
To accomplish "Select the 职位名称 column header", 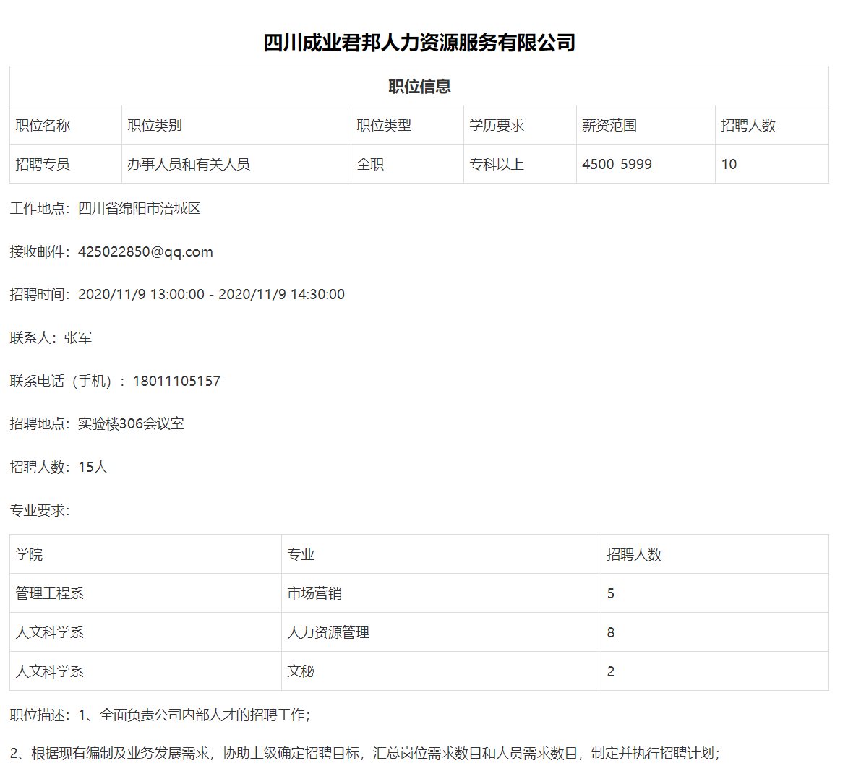I will tap(43, 125).
